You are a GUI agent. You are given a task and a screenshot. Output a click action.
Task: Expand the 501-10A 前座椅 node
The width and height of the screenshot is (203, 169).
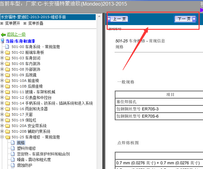coord(2,80)
